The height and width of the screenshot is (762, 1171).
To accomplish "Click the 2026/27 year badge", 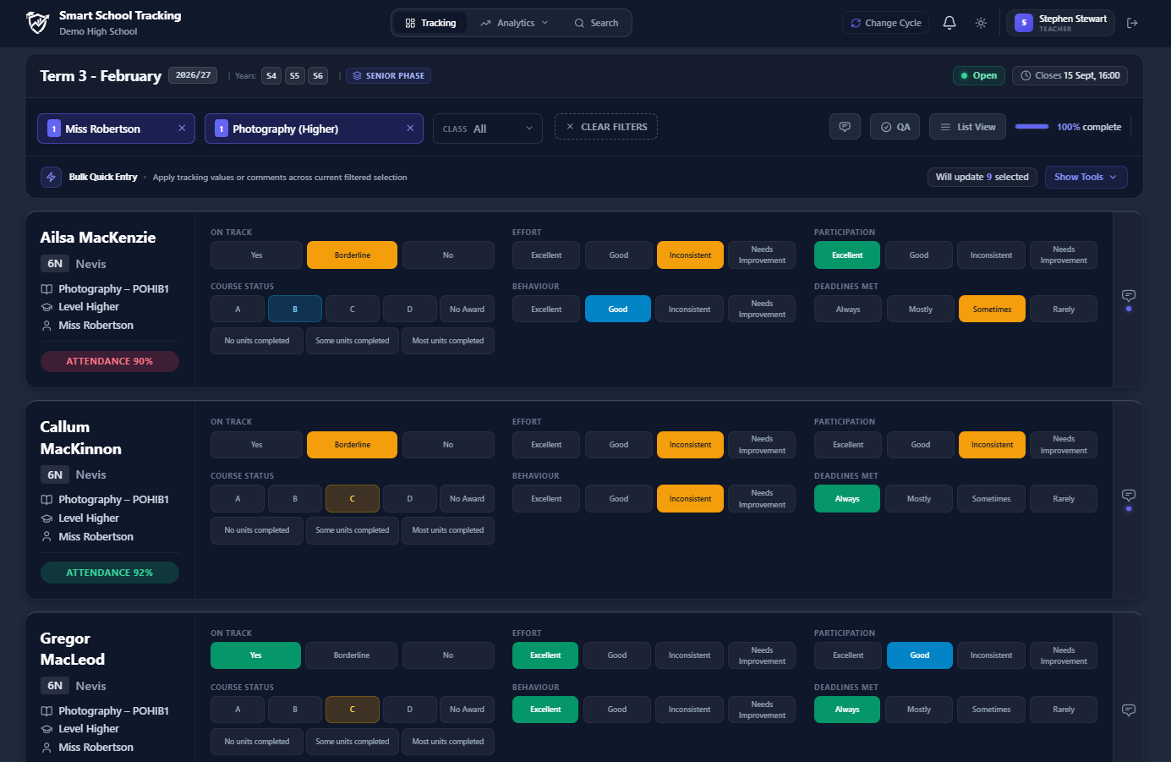I will (x=193, y=75).
